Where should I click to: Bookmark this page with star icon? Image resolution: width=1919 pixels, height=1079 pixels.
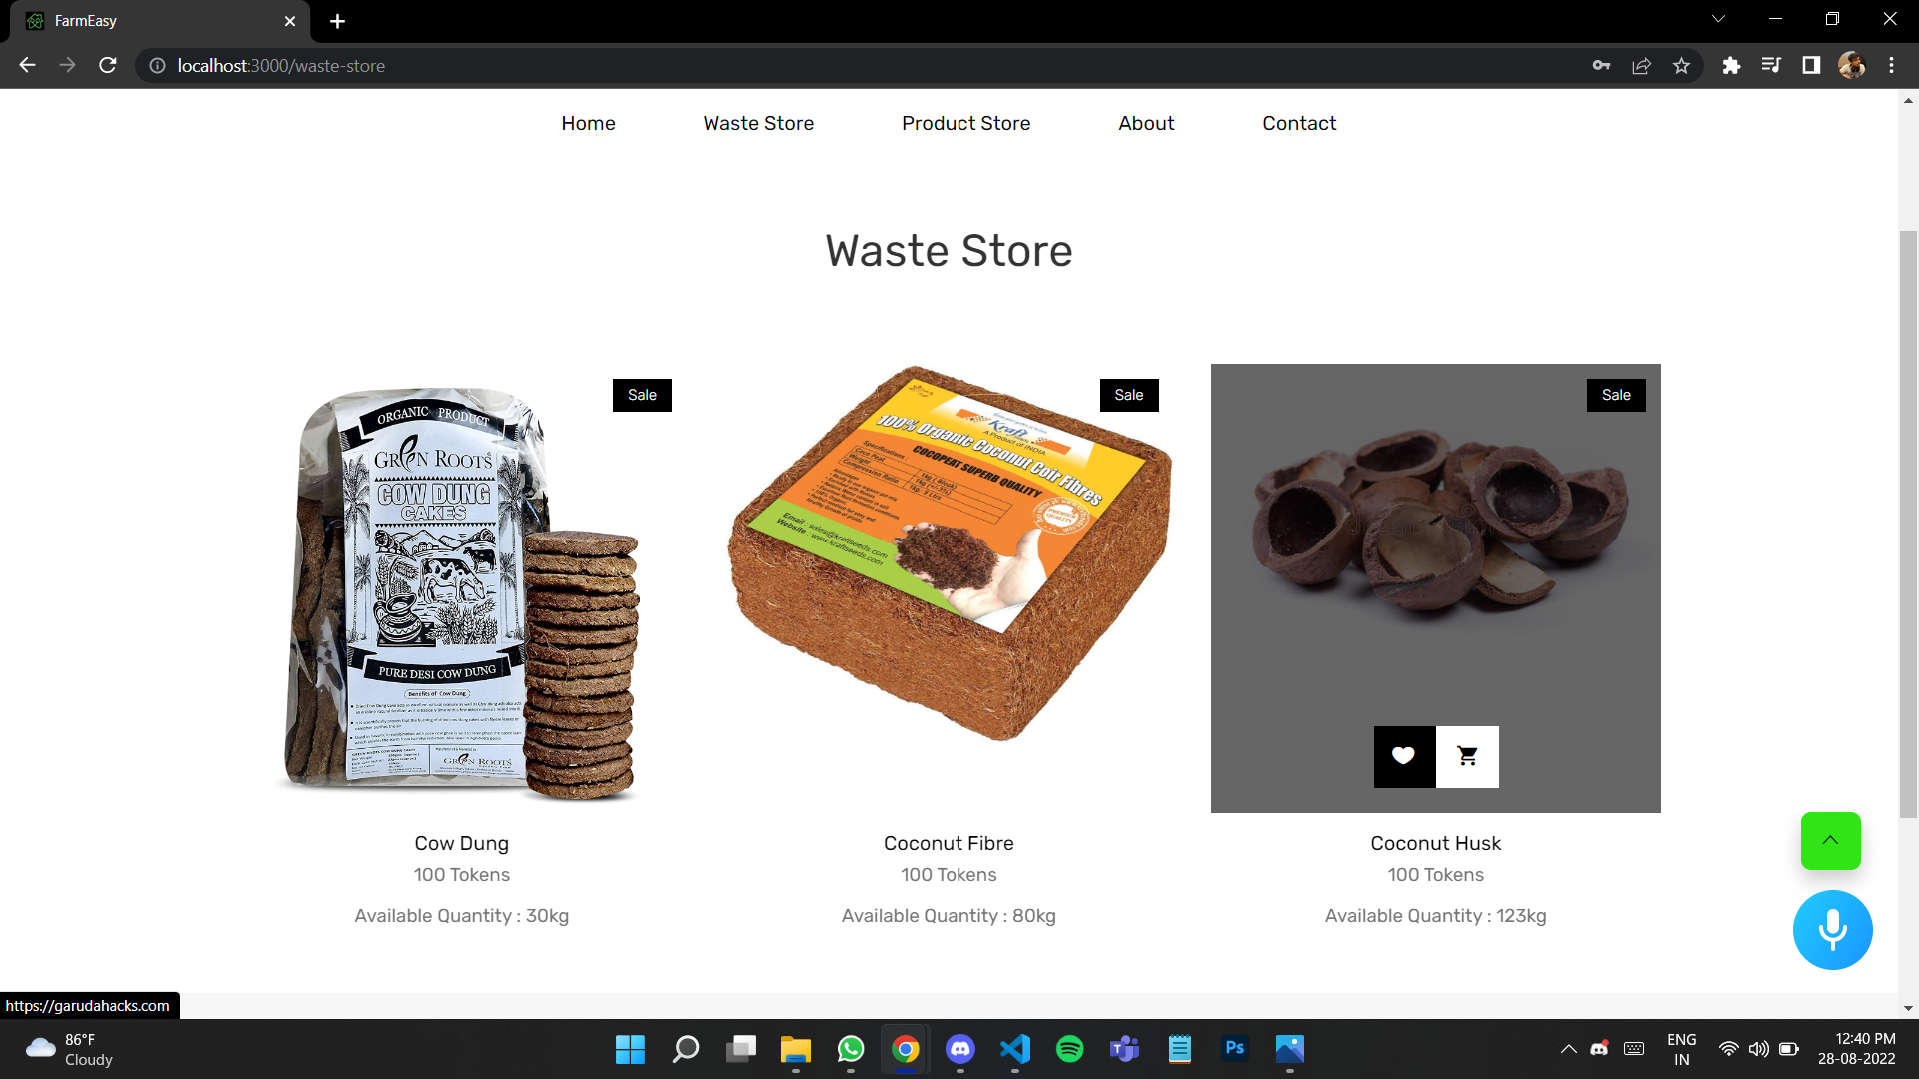tap(1681, 66)
